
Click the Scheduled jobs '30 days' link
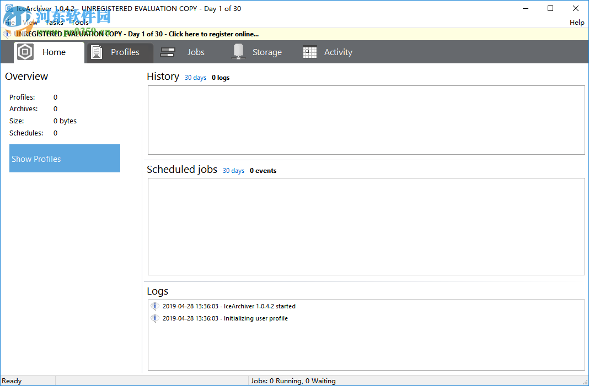[233, 171]
